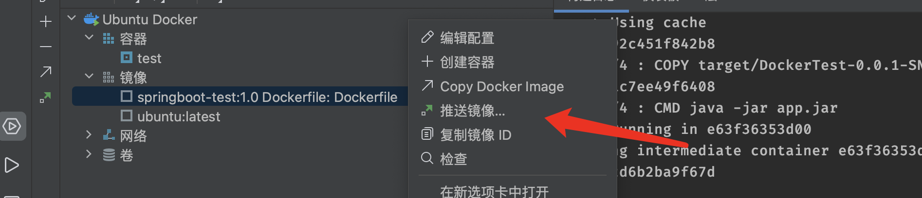Choose 创建容器 from the context menu
Viewport: 922px width, 198px height.
pos(466,62)
